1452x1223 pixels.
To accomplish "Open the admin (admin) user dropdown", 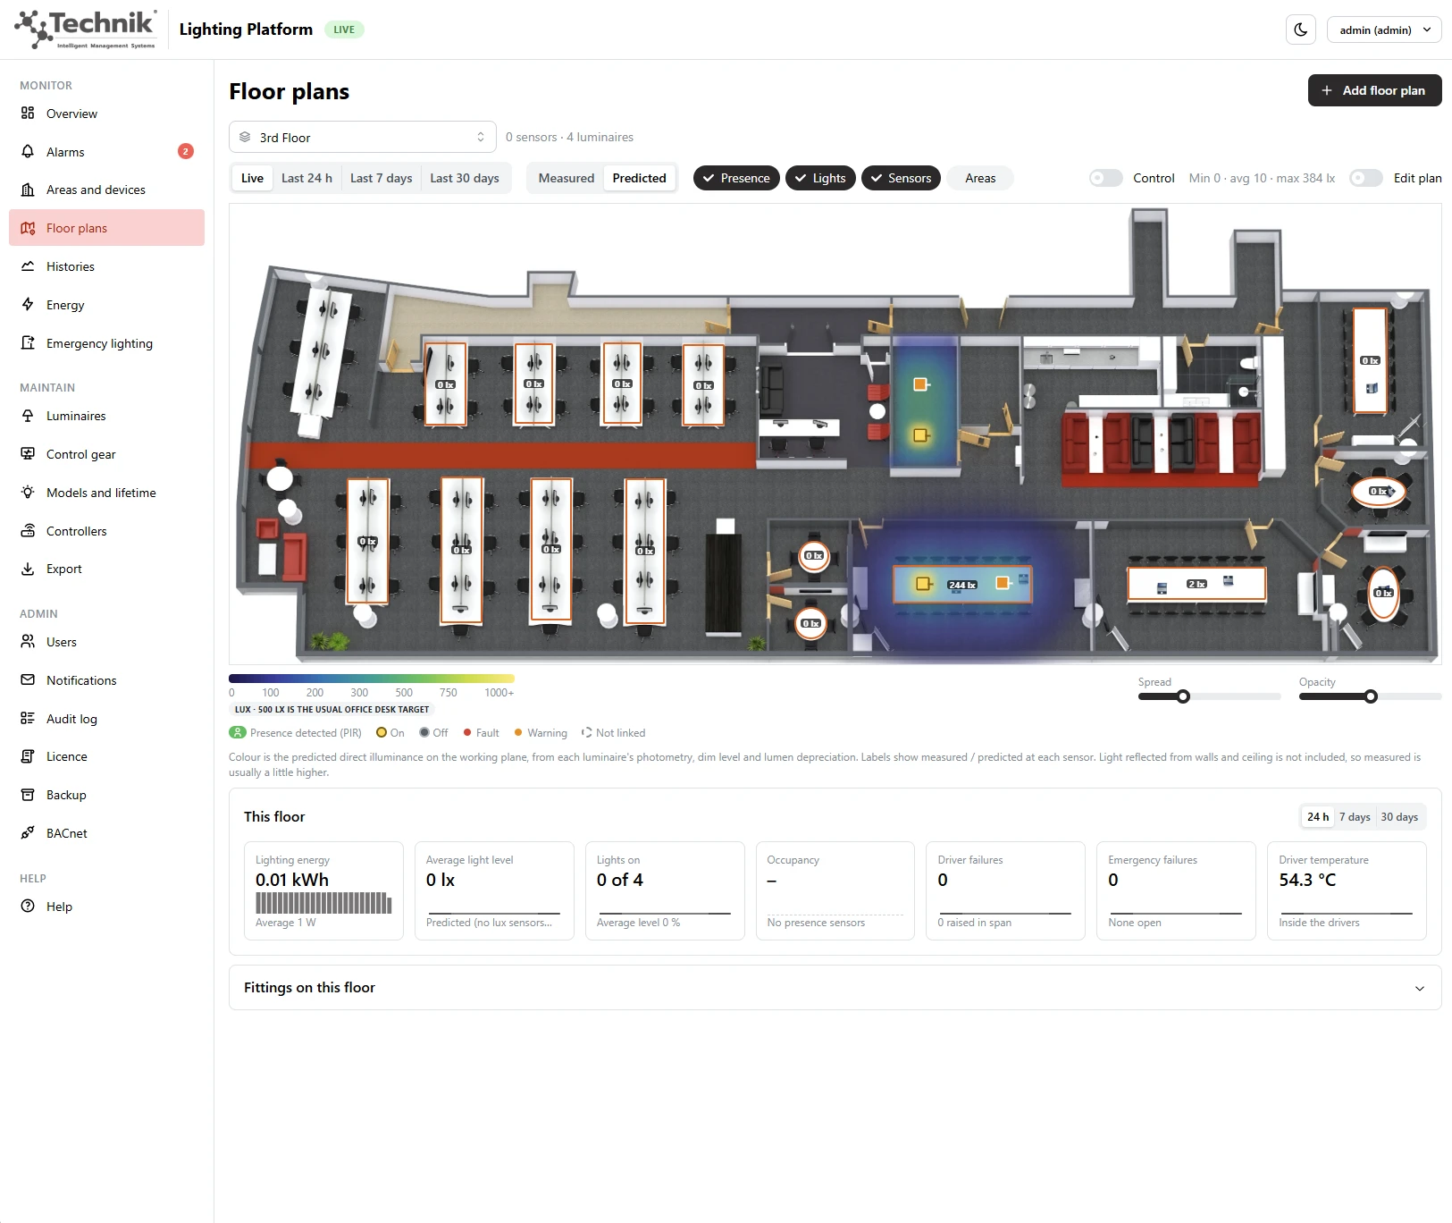I will point(1384,30).
